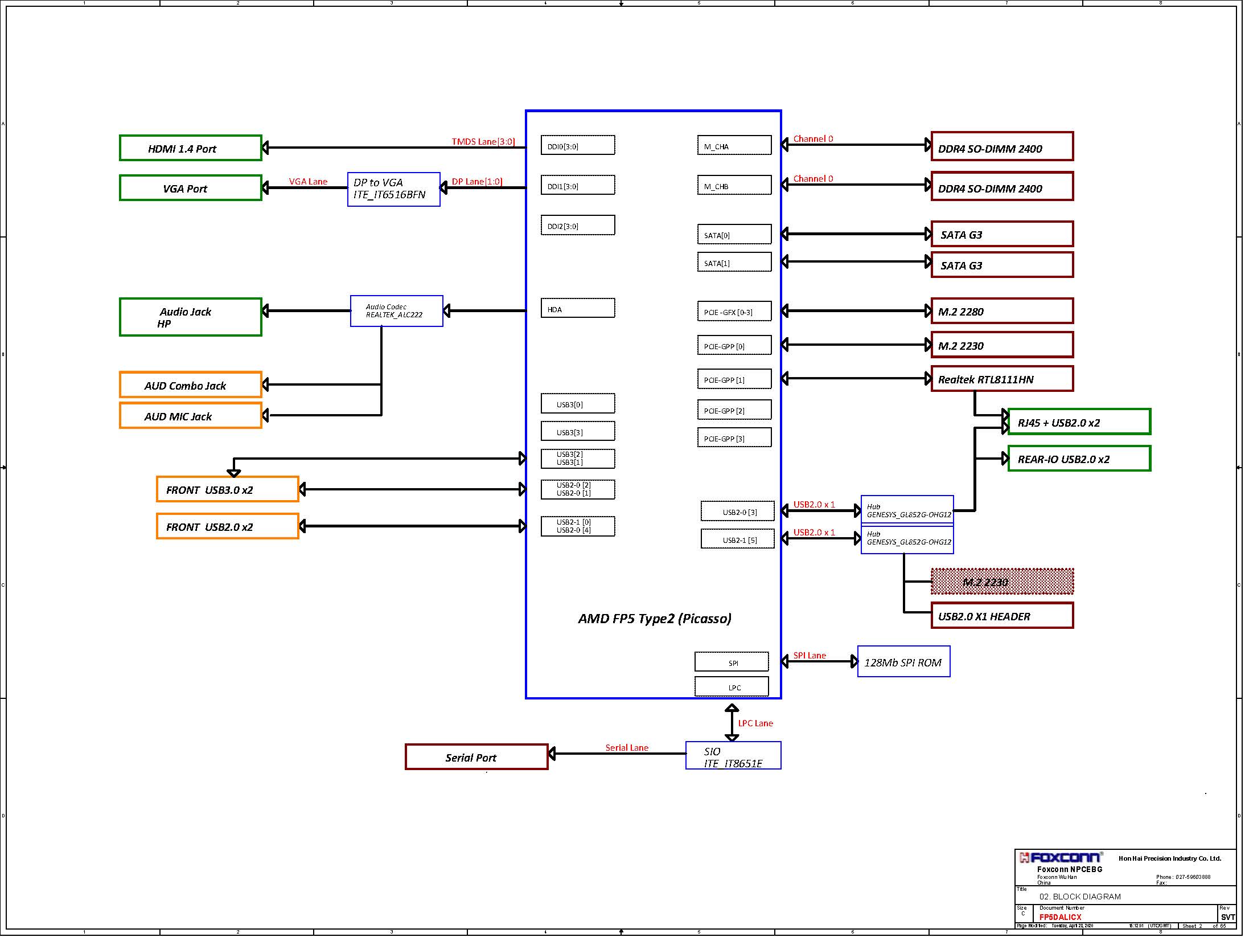Select the "Serial Lane" signal label
The image size is (1249, 937).
[x=627, y=747]
